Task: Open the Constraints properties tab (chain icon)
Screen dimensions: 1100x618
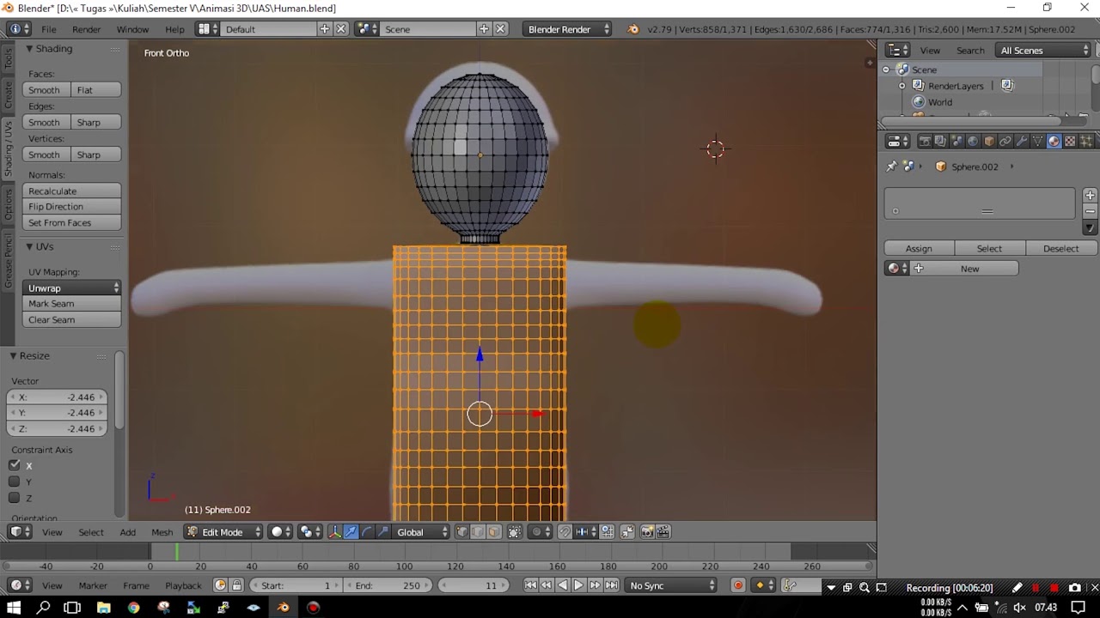Action: point(1005,141)
